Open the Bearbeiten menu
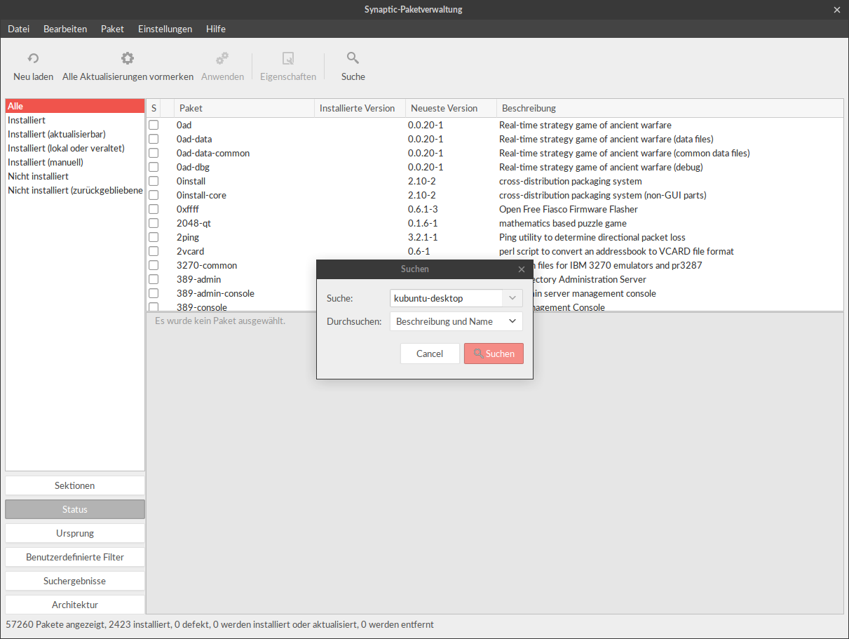The image size is (849, 639). point(65,29)
